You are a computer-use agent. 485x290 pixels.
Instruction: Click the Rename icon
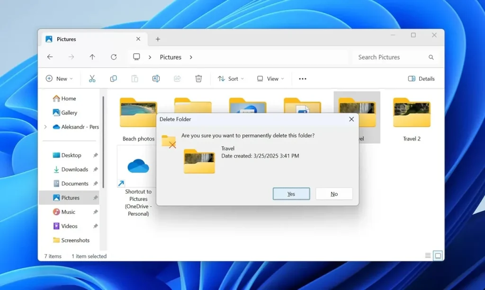pos(156,79)
